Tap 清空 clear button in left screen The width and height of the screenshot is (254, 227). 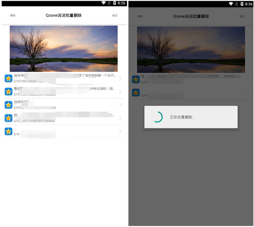pos(115,16)
